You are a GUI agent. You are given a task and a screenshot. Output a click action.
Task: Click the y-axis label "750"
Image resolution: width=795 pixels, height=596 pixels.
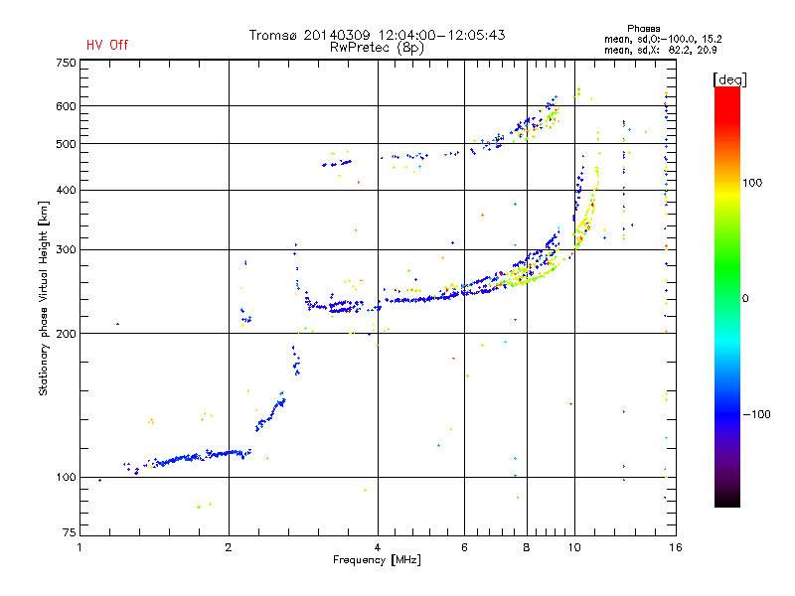[66, 63]
